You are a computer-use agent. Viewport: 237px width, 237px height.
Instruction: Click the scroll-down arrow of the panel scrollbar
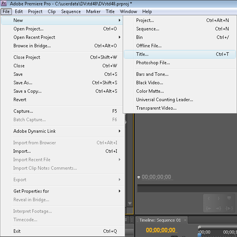coord(130,203)
